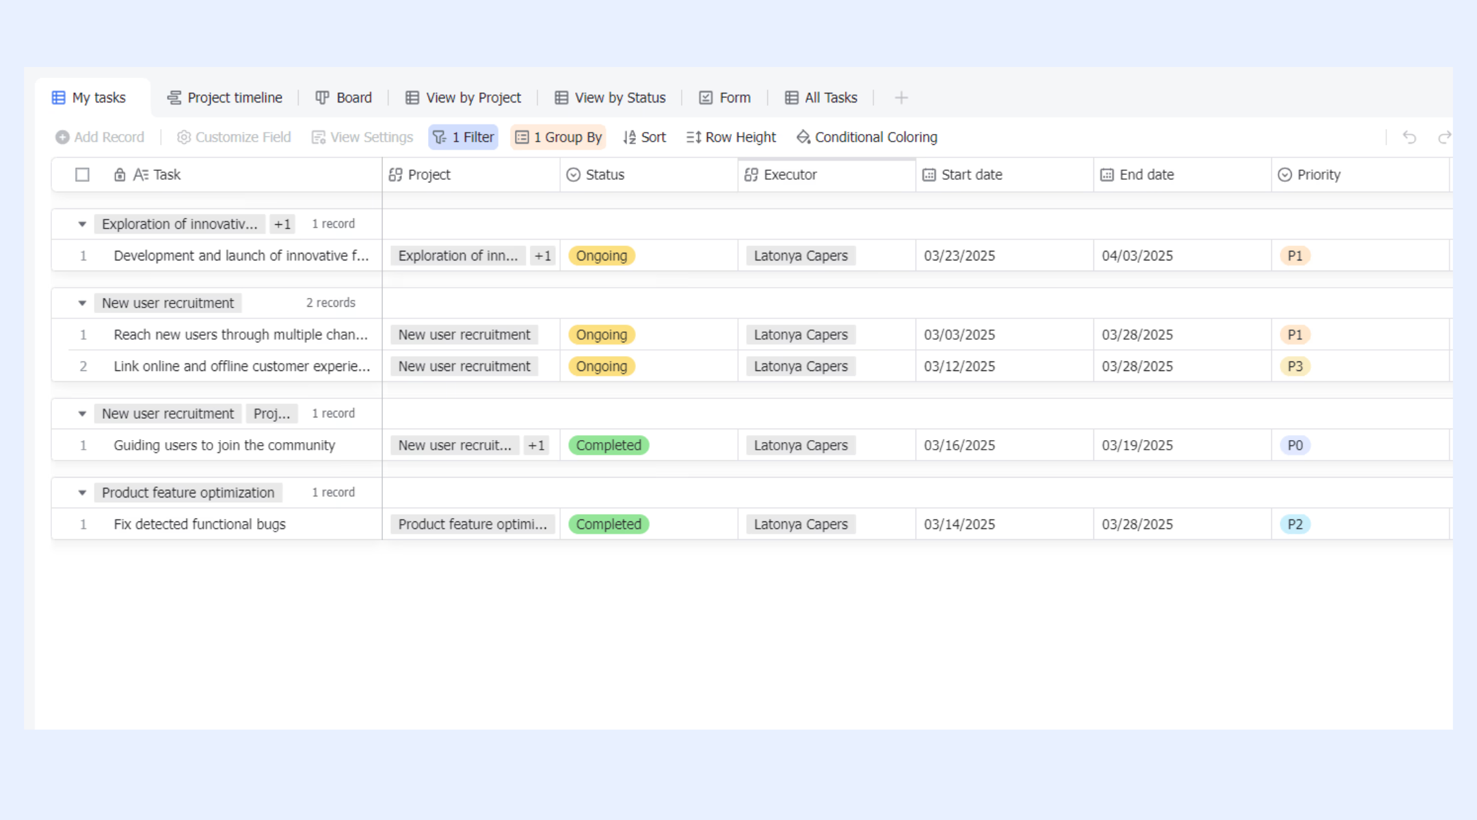The width and height of the screenshot is (1477, 820).
Task: Collapse the New user recruitment 2 records group
Action: coord(82,303)
